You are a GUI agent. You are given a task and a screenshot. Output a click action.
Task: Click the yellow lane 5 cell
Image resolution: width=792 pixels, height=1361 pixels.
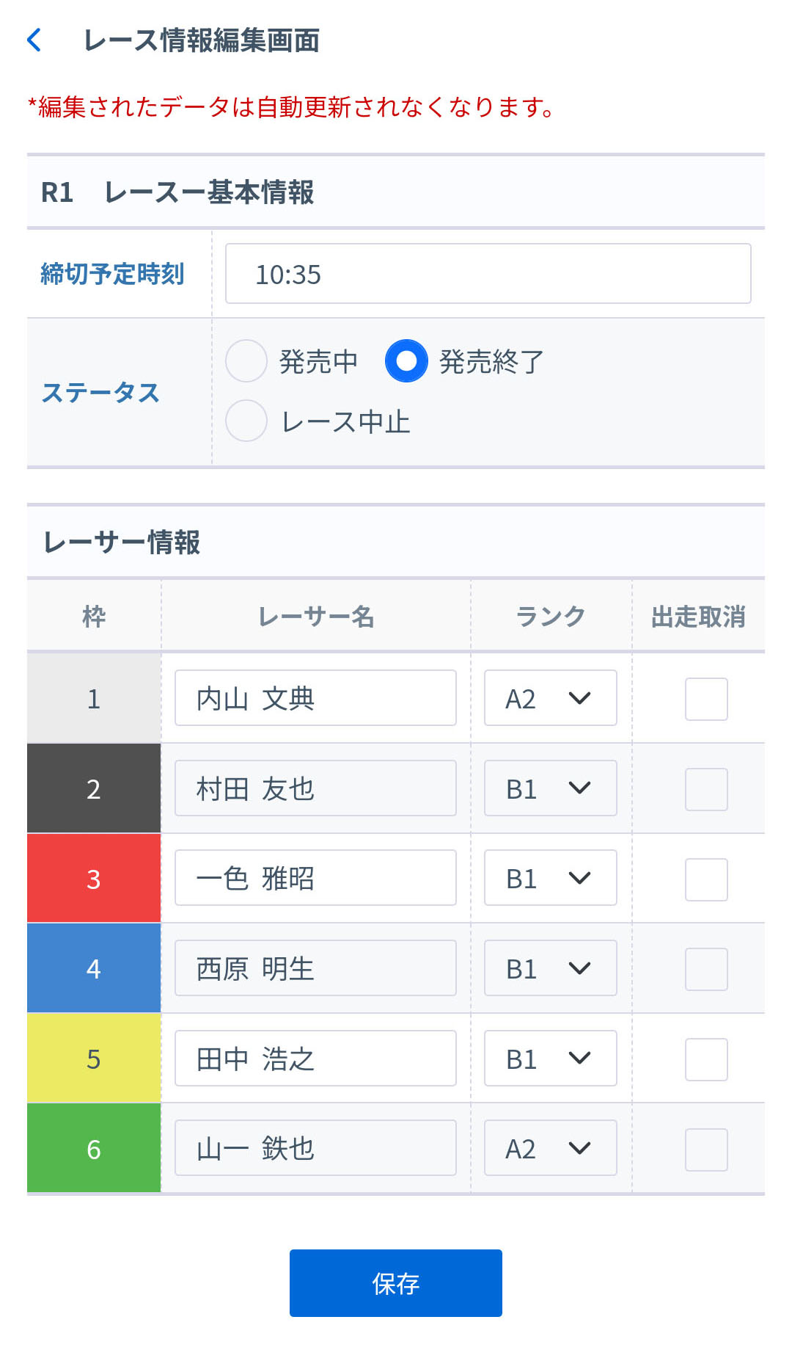pos(94,1059)
